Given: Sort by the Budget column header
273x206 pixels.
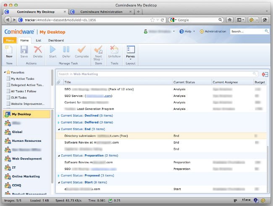Looking at the screenshot, I should pos(260,82).
